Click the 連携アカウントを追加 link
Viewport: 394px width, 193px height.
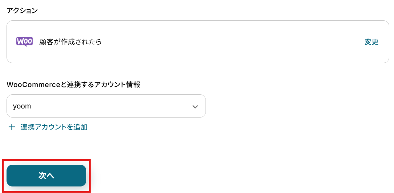pyautogui.click(x=54, y=127)
